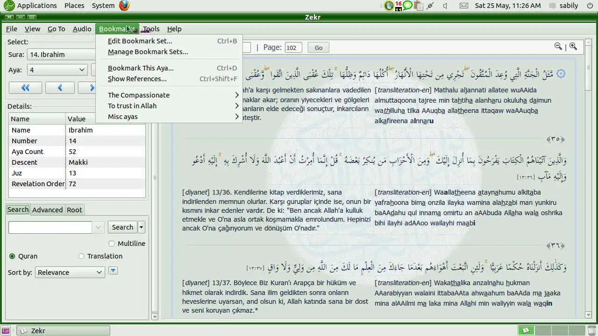The image size is (598, 336).
Task: Zoom out with the minus magnifier
Action: pos(558,46)
